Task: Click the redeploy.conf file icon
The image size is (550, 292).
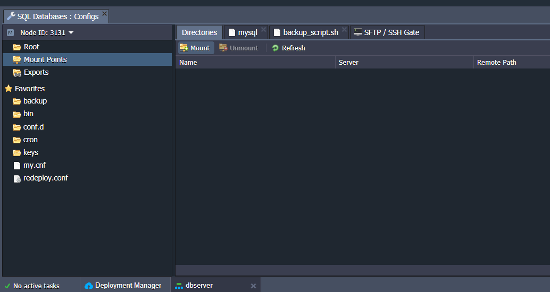Action: click(x=17, y=178)
